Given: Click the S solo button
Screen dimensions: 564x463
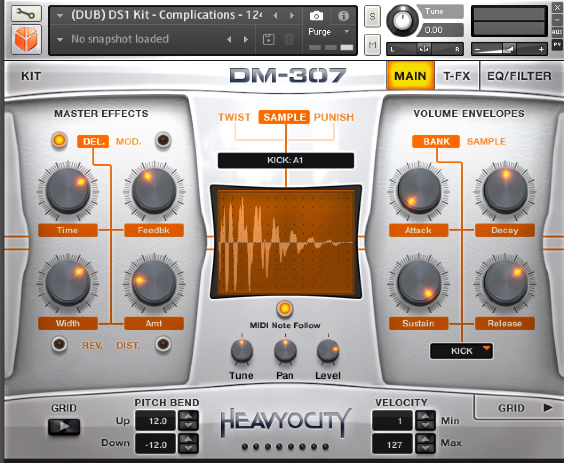Looking at the screenshot, I should pos(372,17).
